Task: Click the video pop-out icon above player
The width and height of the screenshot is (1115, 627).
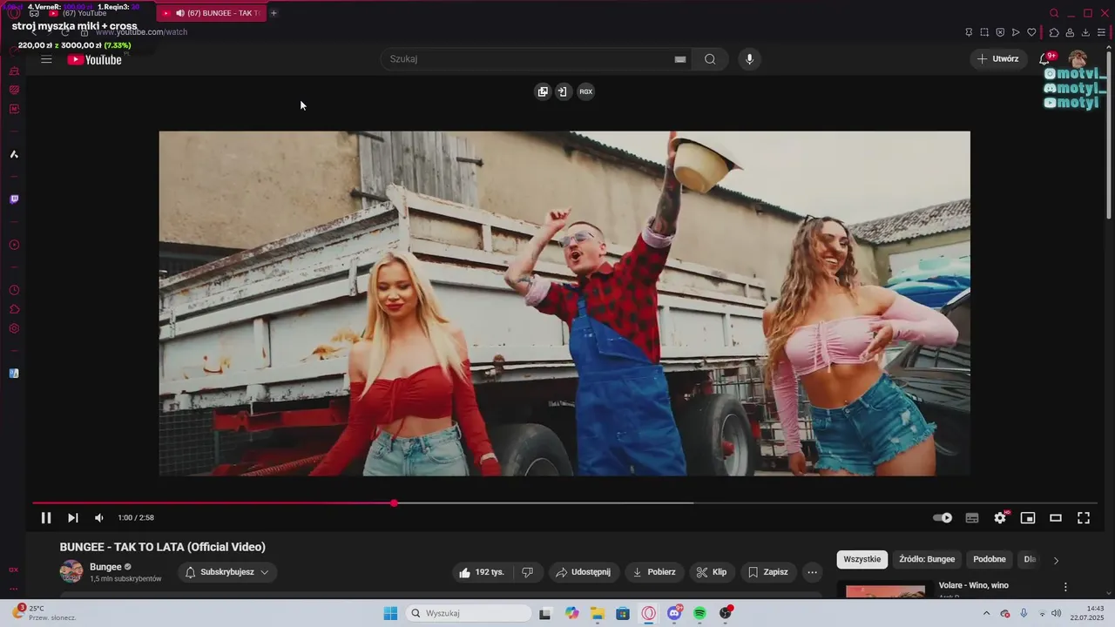Action: click(543, 91)
